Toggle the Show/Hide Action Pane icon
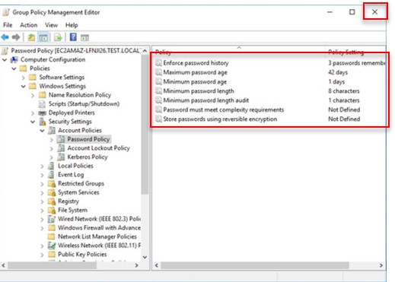The width and height of the screenshot is (395, 282). coord(84,38)
